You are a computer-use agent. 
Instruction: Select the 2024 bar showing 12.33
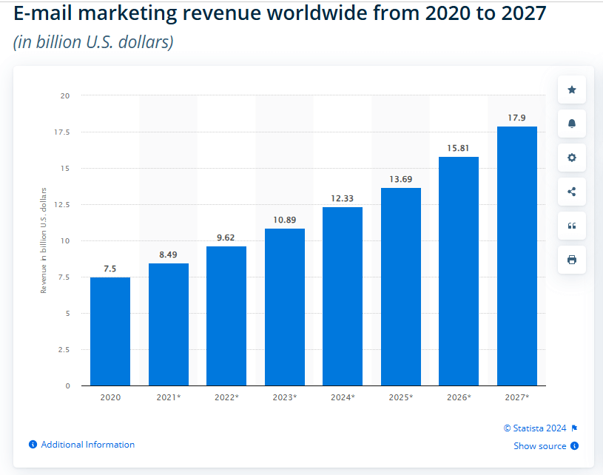pos(343,297)
